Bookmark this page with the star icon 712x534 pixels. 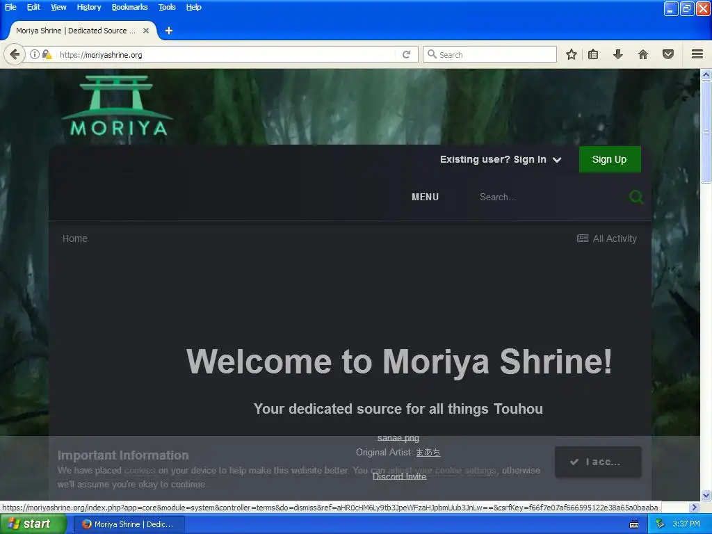click(572, 54)
